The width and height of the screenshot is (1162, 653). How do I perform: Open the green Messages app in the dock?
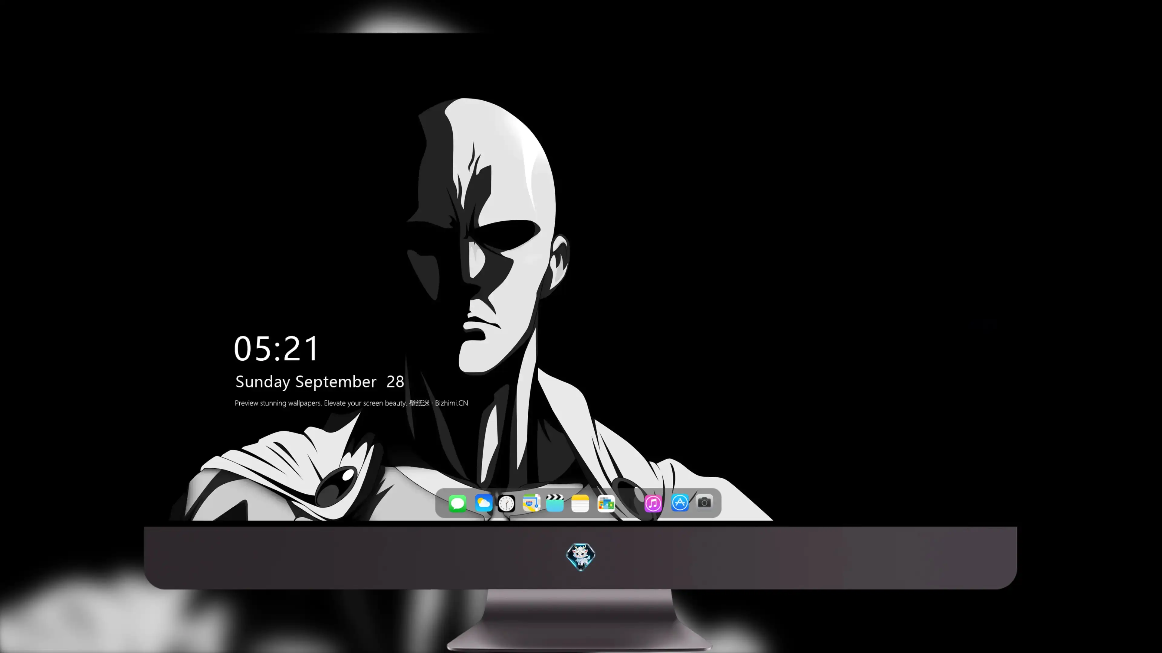458,503
